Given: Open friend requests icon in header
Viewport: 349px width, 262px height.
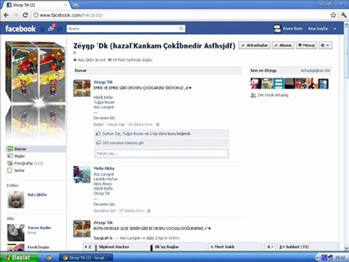Looking at the screenshot, I should [x=43, y=29].
